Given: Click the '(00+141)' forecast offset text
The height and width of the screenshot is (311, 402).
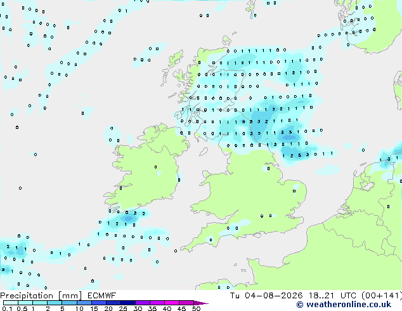Looking at the screenshot, I should coord(382,296).
